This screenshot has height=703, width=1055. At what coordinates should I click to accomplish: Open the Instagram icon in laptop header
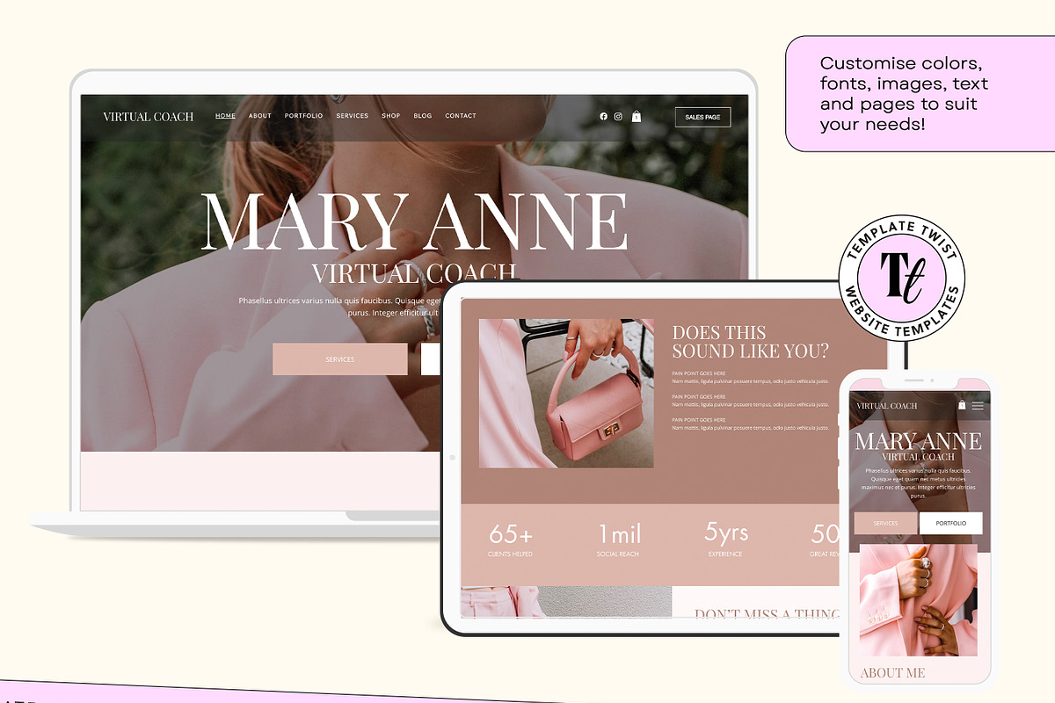tap(618, 116)
